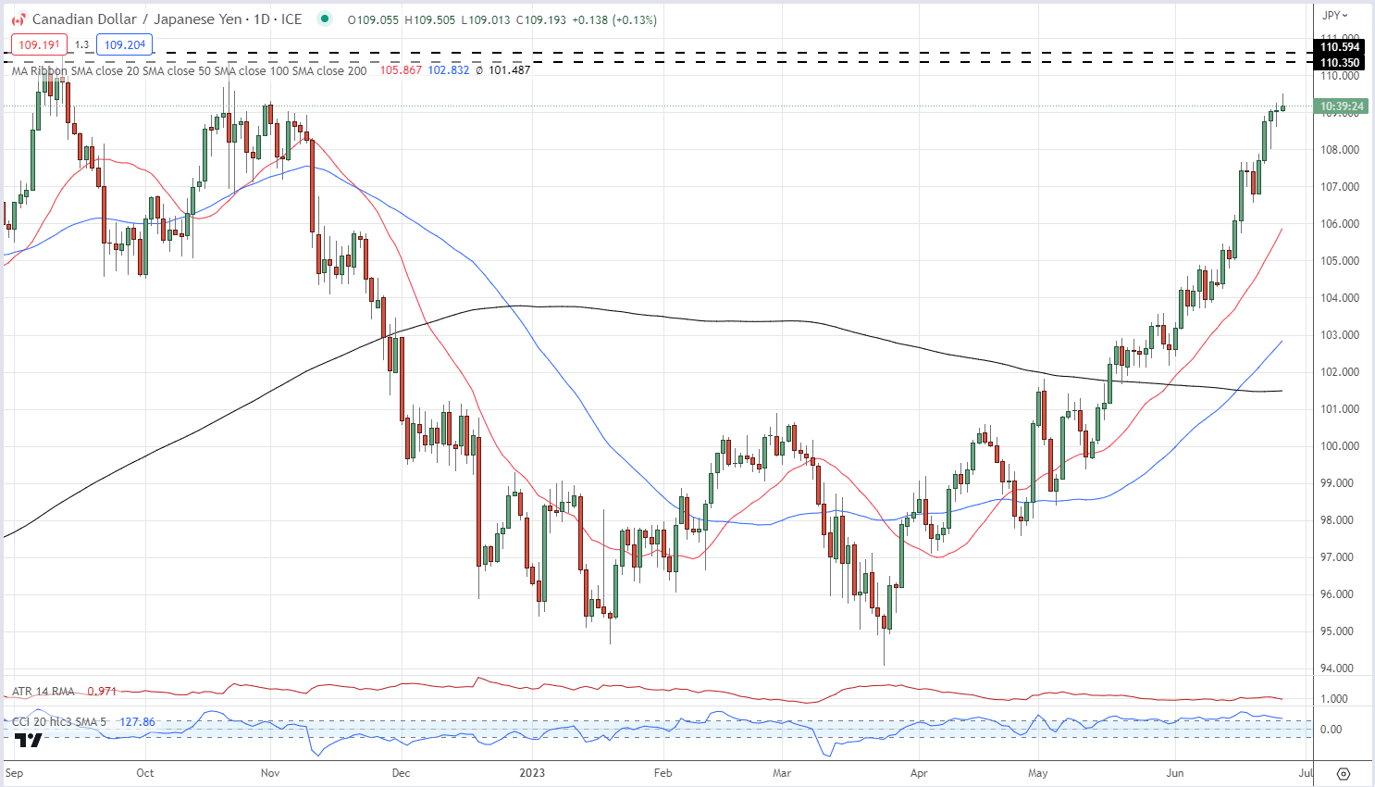Click the 110.350 price level label

point(1340,63)
